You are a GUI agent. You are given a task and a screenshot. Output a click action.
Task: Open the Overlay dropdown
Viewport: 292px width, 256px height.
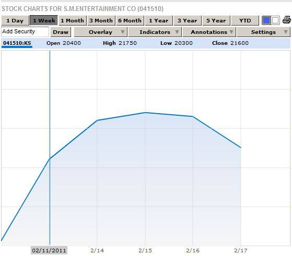tap(101, 32)
